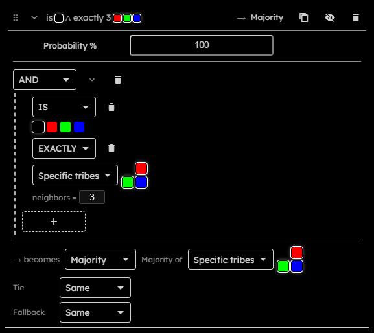
Task: Open the becomes Majority dropdown
Action: tap(100, 259)
